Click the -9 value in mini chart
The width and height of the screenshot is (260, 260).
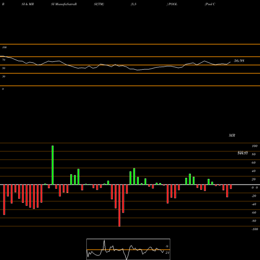point(166,246)
